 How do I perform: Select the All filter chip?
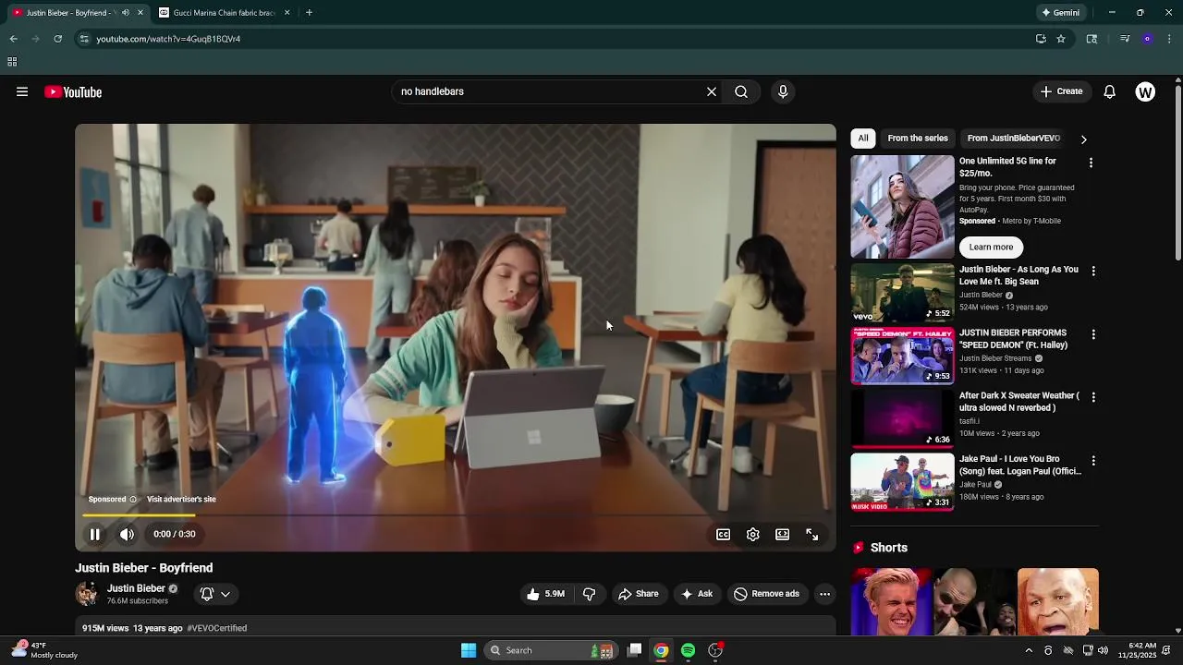pos(863,139)
